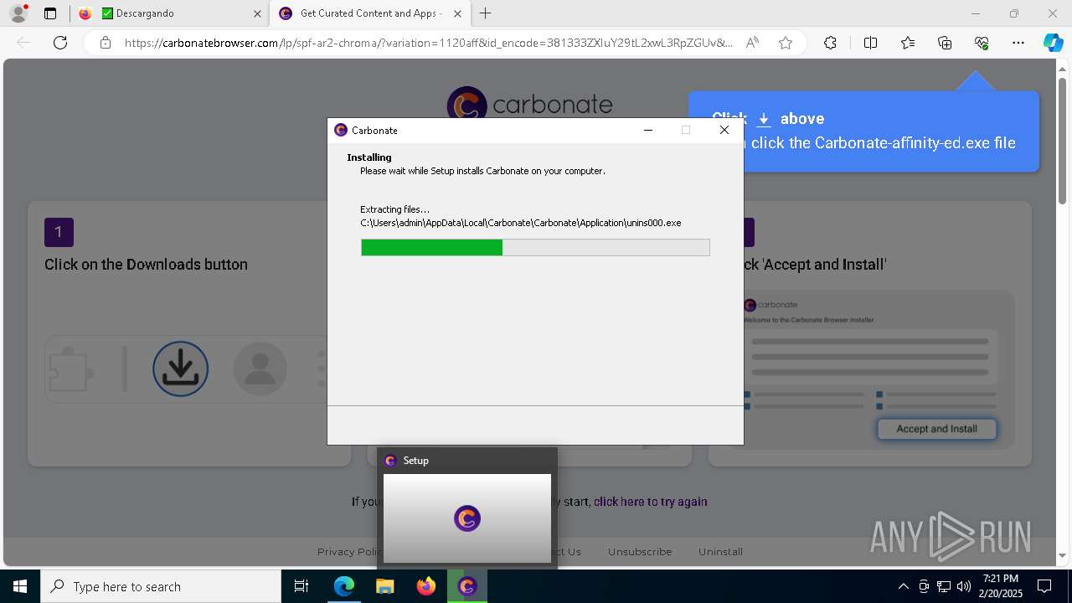The width and height of the screenshot is (1072, 603).
Task: View site information lock icon
Action: [x=105, y=43]
